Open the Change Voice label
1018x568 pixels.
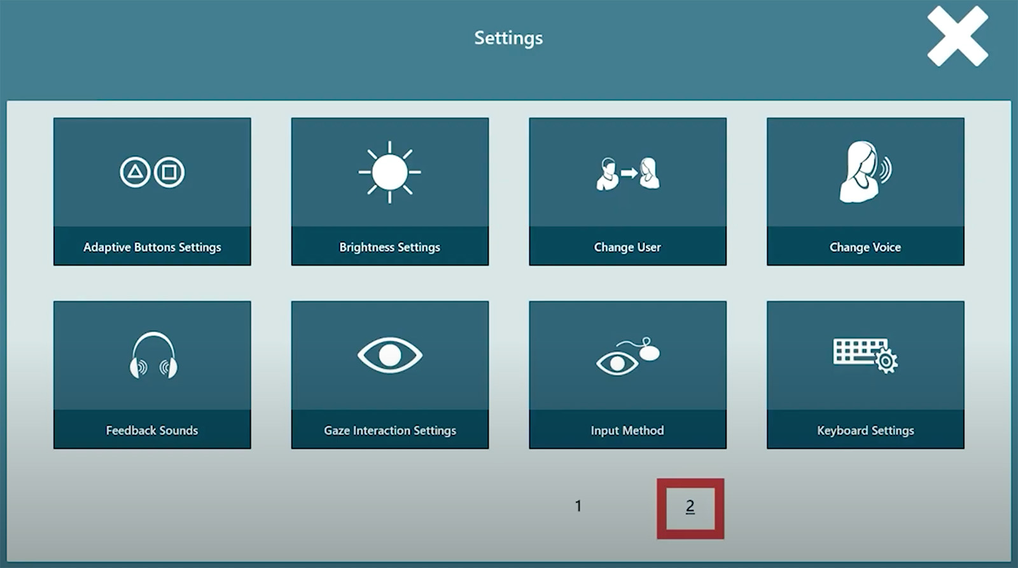(x=865, y=247)
